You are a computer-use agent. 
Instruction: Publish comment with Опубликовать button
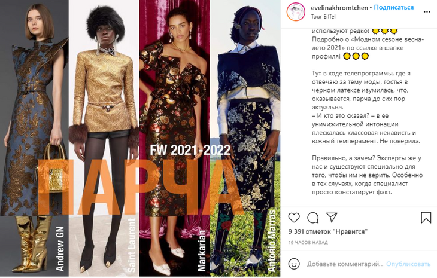point(408,264)
